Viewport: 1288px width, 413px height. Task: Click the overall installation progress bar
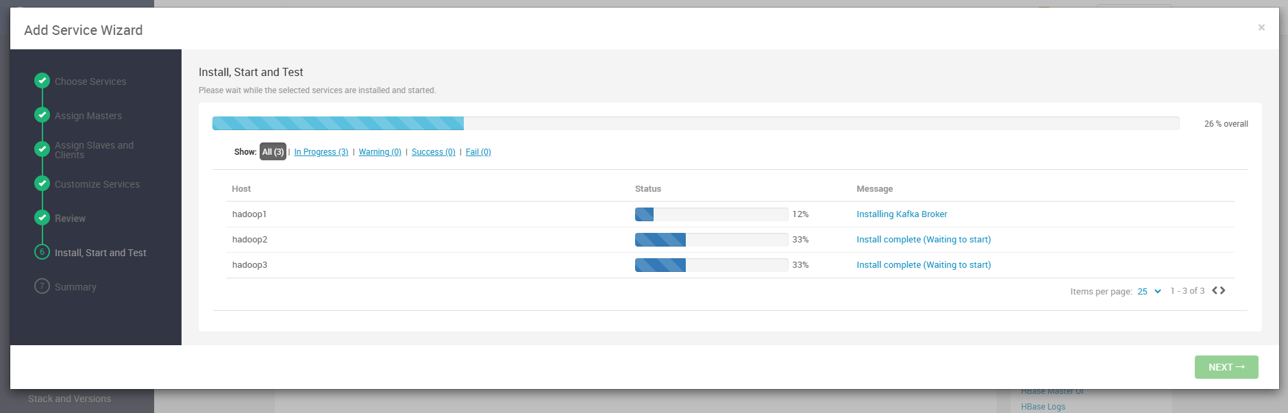pos(696,123)
